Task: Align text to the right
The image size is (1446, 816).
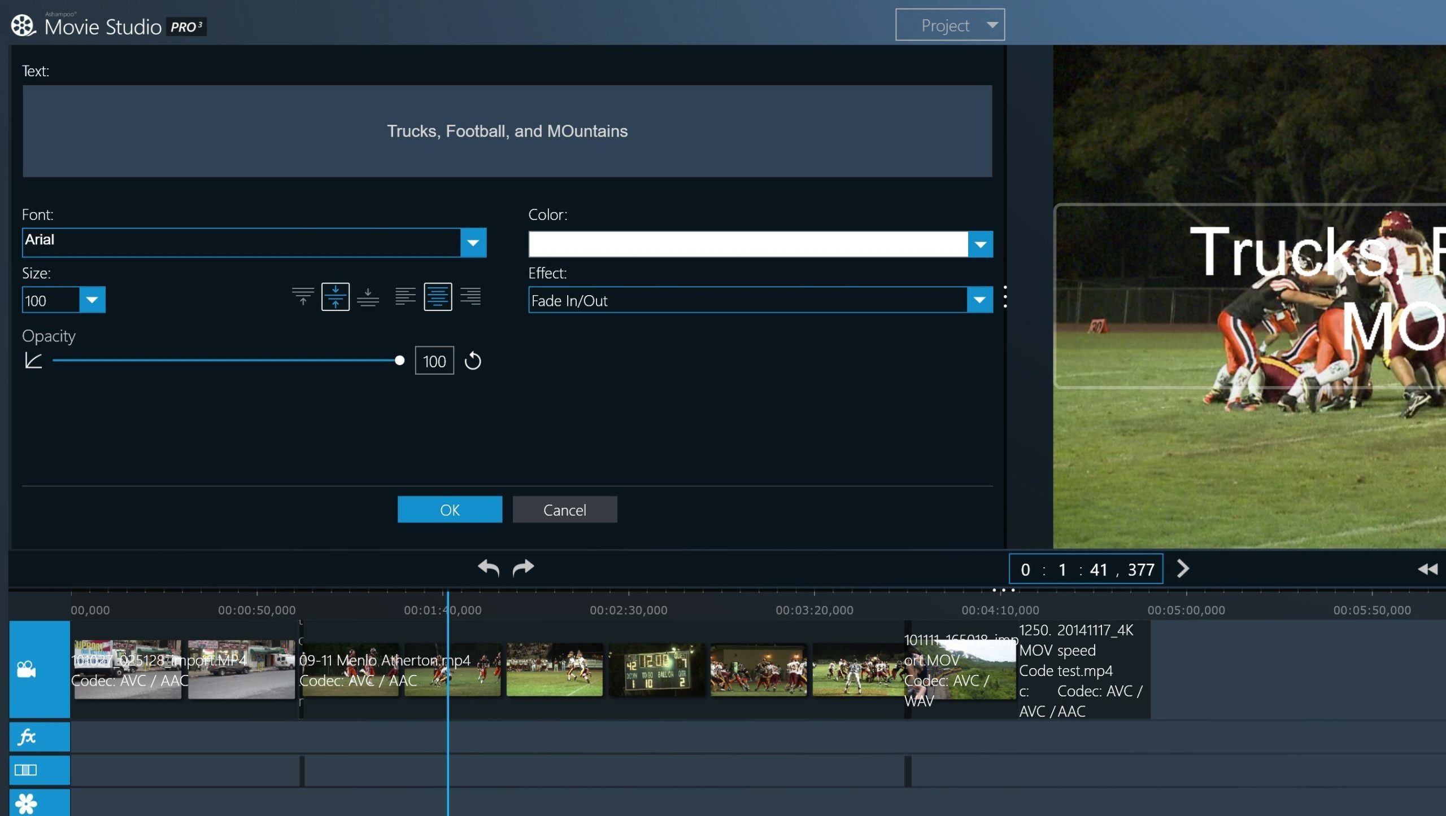Action: (x=470, y=297)
